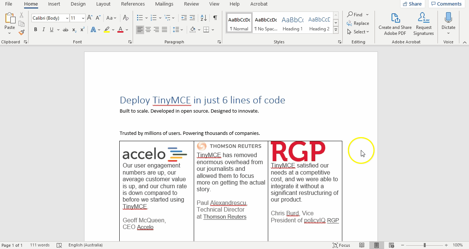Open Replace dialog
Image resolution: width=469 pixels, height=249 pixels.
pos(358,23)
